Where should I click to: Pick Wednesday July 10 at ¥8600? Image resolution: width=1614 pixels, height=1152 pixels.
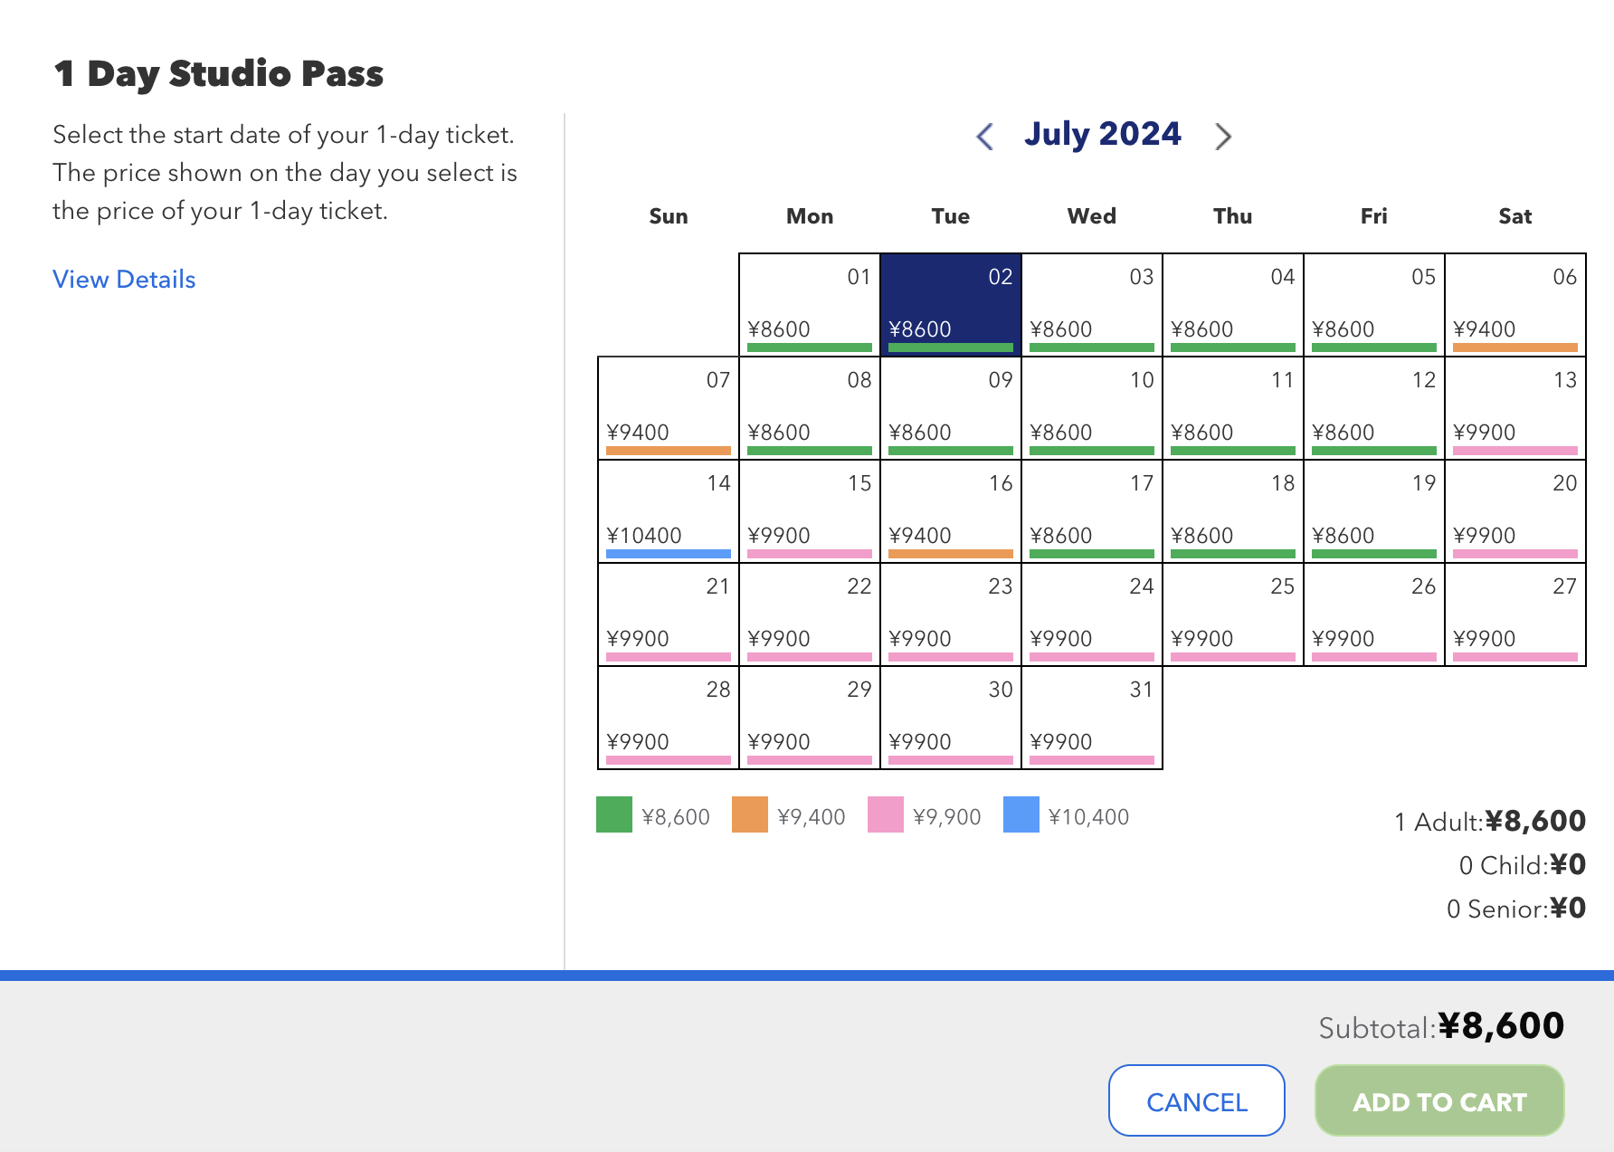pos(1092,408)
